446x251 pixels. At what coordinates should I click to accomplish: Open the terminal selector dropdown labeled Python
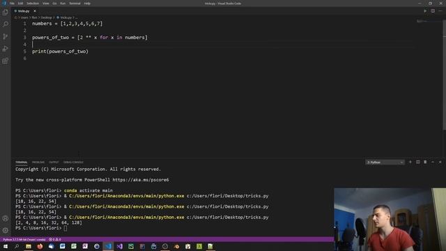[385, 162]
